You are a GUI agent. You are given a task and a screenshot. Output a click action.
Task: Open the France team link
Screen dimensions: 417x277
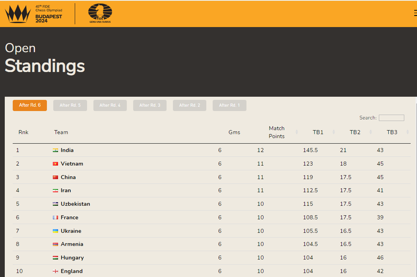click(69, 218)
